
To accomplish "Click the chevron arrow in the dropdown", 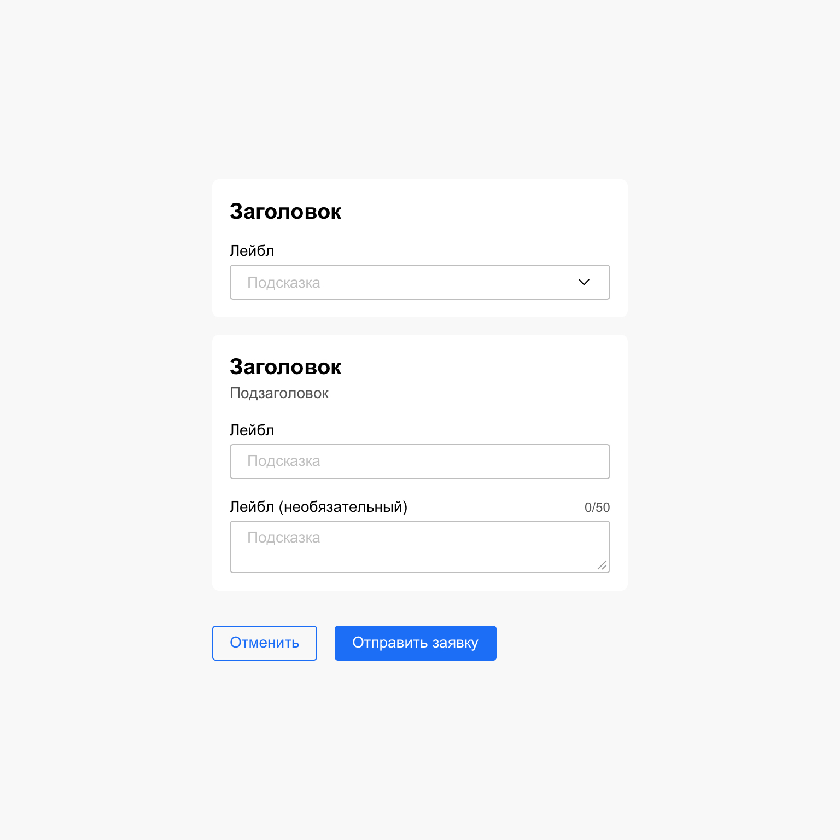I will click(x=584, y=282).
